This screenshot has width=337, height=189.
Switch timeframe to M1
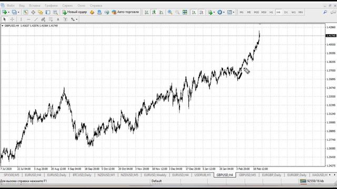point(241,13)
